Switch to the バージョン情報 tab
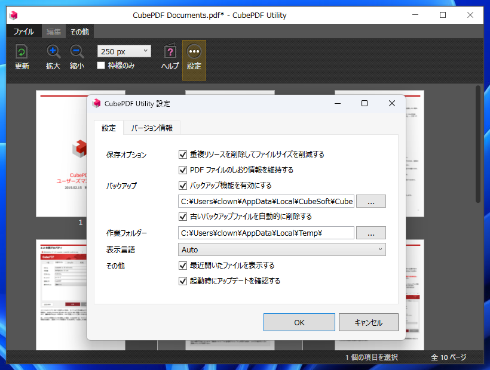The width and height of the screenshot is (490, 370). [x=152, y=128]
